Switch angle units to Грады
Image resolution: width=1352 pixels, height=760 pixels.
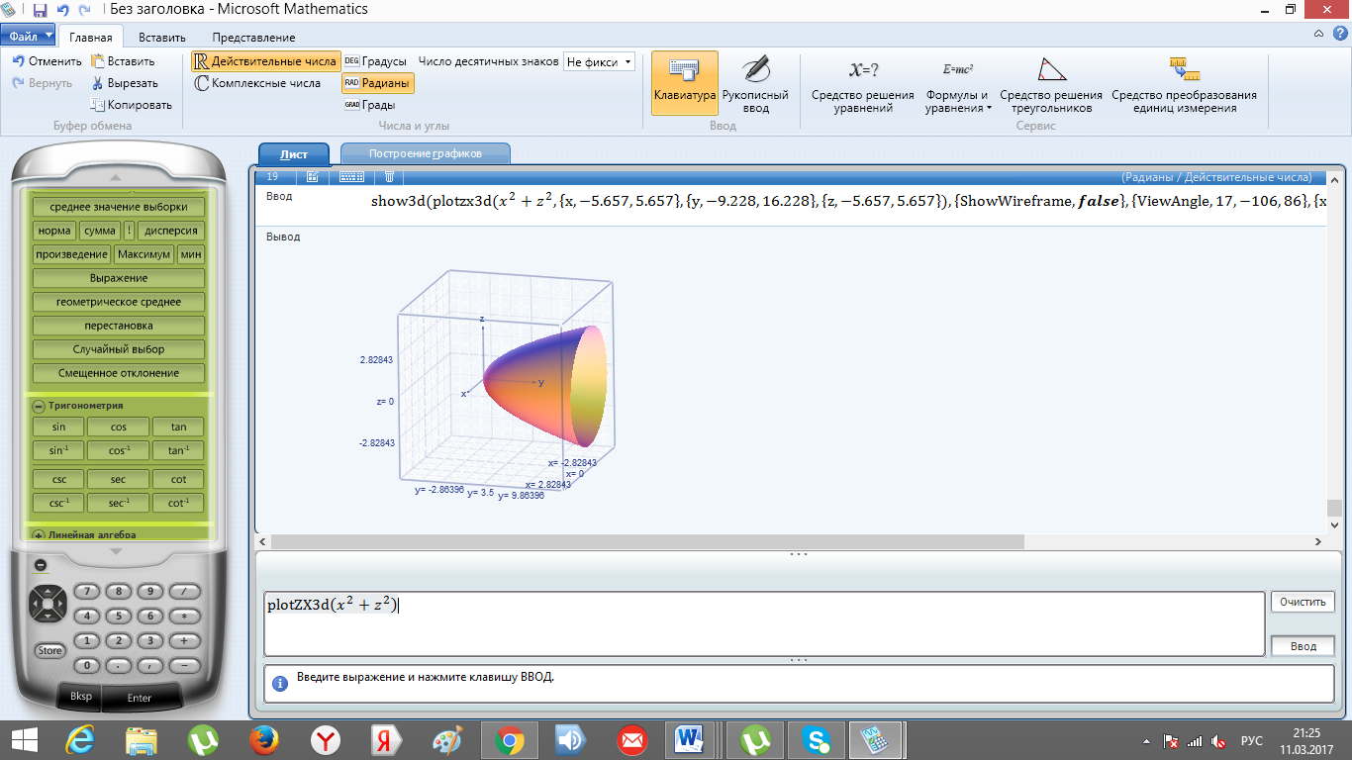click(x=370, y=105)
